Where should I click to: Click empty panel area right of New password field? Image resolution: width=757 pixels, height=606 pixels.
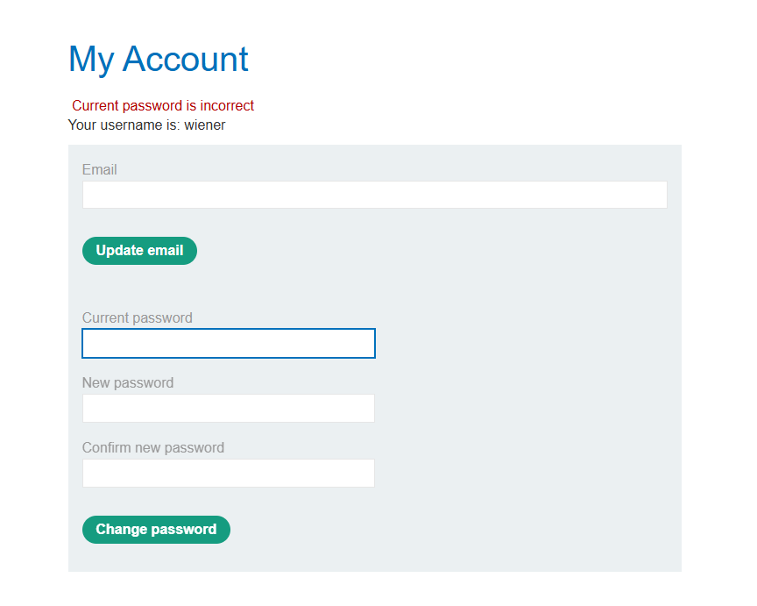[x=526, y=409]
